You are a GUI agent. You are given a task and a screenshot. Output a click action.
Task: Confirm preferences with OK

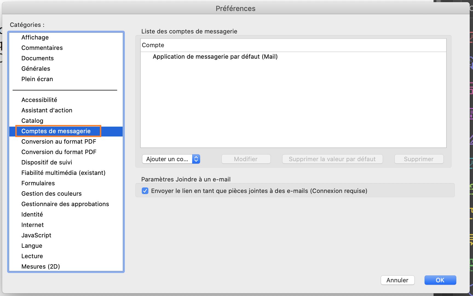click(x=440, y=280)
